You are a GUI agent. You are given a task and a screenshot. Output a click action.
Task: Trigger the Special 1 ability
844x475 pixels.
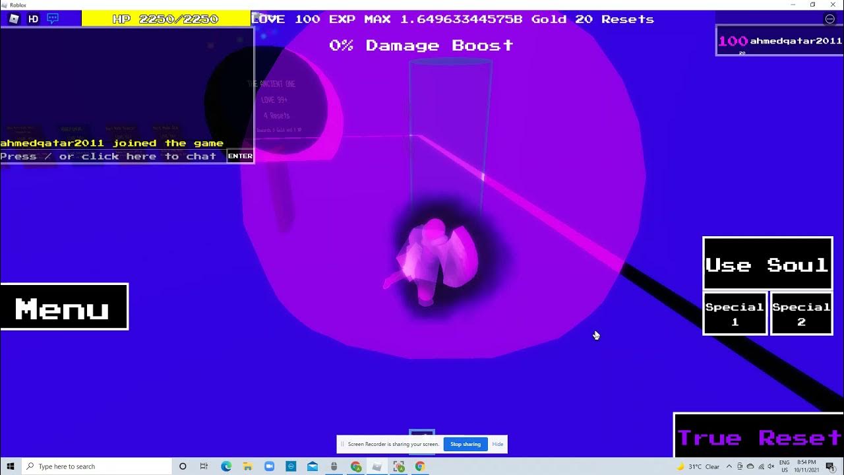click(735, 314)
